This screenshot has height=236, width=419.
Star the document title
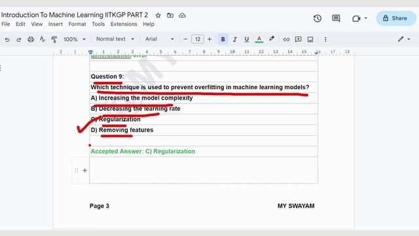tap(158, 15)
